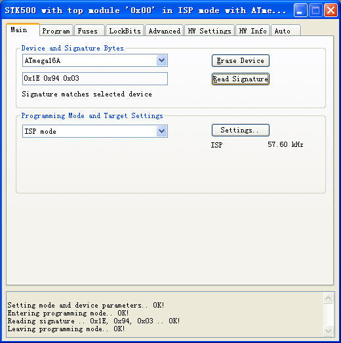Viewport: 341px width, 343px height.
Task: Close the STK500 dialog window
Action: point(331,10)
